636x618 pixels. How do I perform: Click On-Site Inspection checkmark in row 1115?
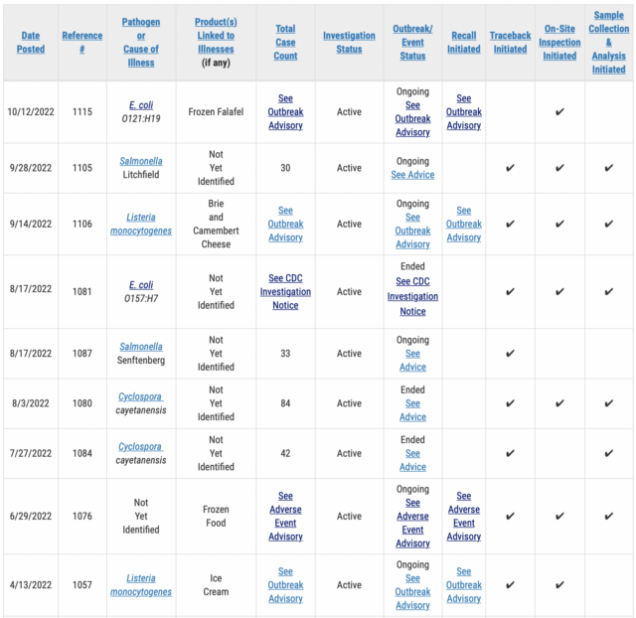point(559,112)
